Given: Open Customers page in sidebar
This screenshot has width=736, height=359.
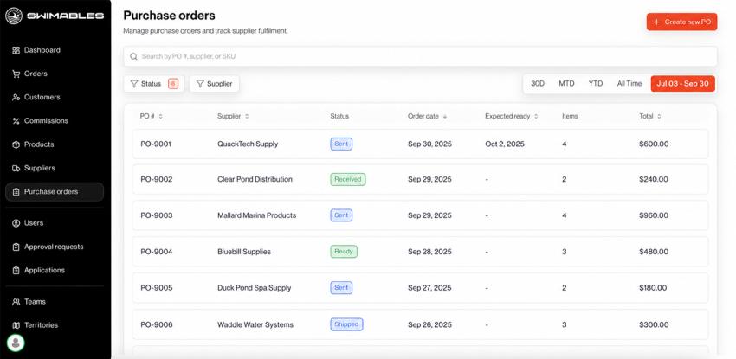Looking at the screenshot, I should point(55,97).
